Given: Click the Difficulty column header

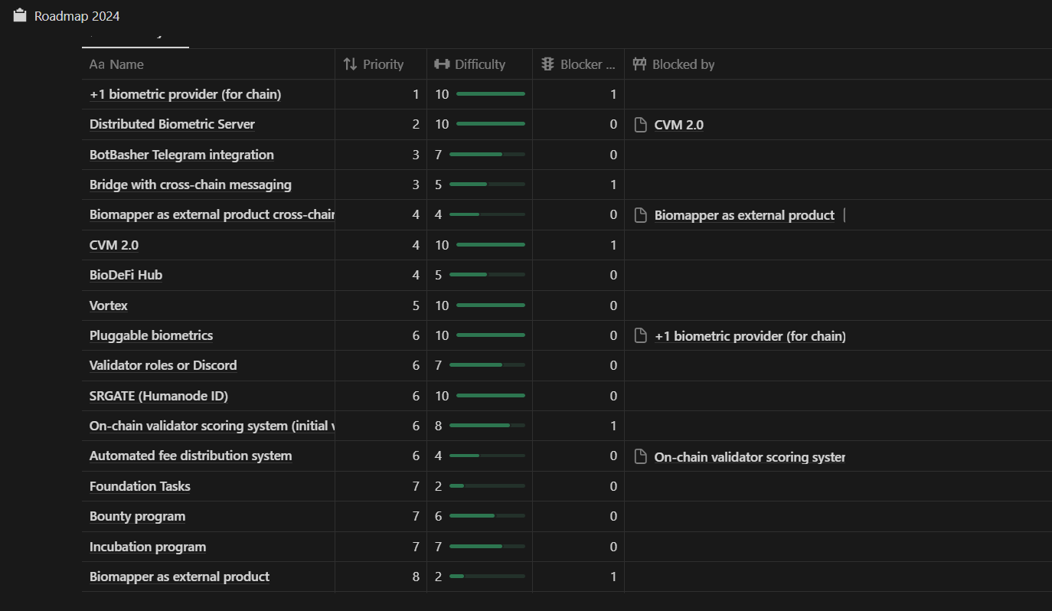Looking at the screenshot, I should [479, 64].
